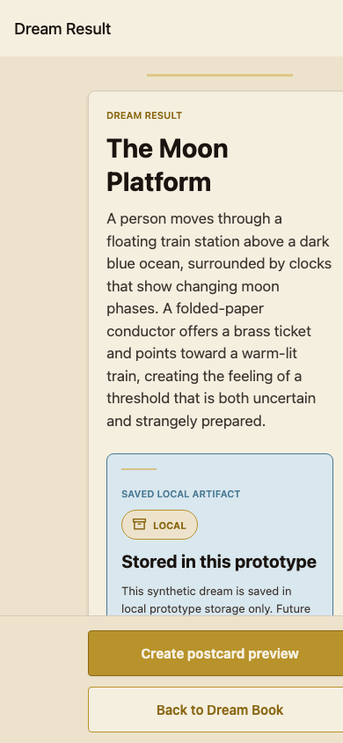Select the Dream Result header title
The width and height of the screenshot is (343, 743).
tap(62, 29)
